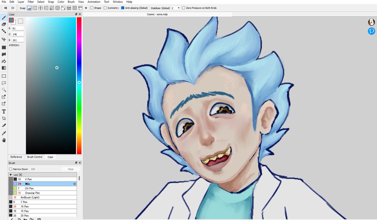
Task: Select the Dot tool
Action: click(4, 31)
